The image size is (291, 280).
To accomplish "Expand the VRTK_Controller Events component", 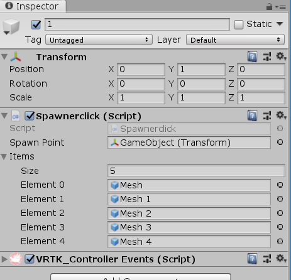I will pos(4,259).
